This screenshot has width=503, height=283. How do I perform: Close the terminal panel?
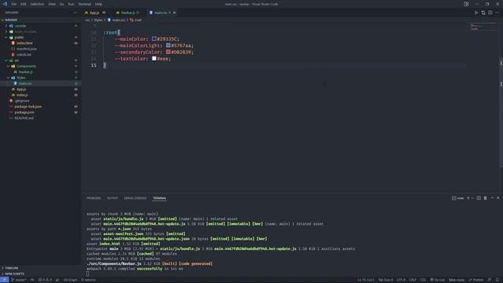pyautogui.click(x=497, y=198)
